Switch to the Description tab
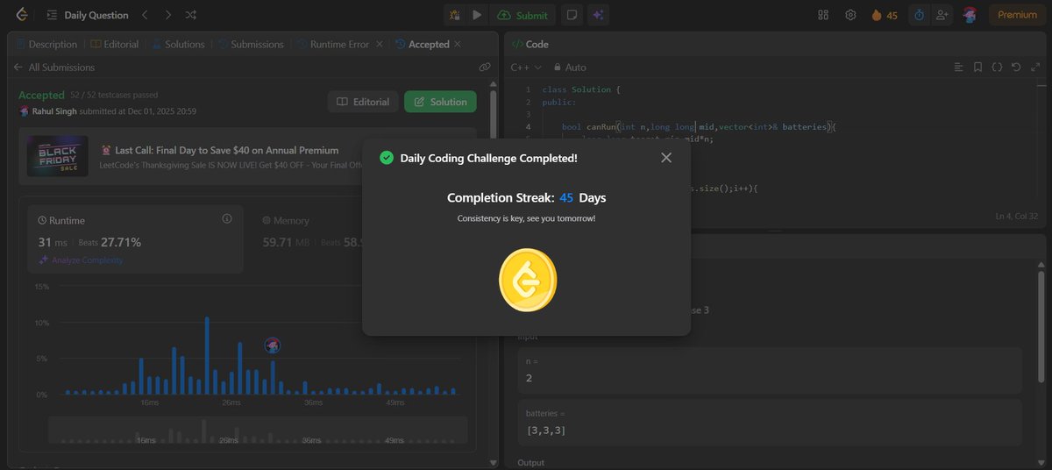This screenshot has width=1052, height=470. coord(46,44)
